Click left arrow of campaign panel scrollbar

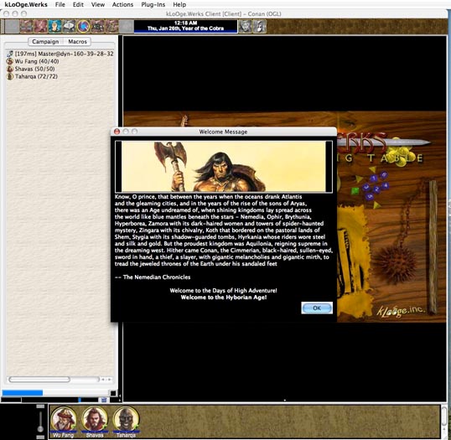[103, 380]
